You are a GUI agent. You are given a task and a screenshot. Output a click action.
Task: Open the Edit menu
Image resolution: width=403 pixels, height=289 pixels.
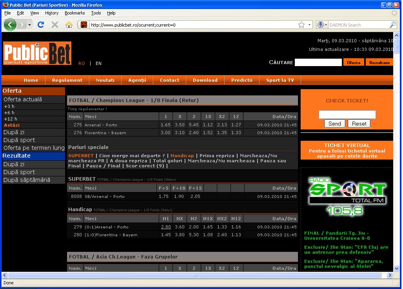click(x=20, y=13)
